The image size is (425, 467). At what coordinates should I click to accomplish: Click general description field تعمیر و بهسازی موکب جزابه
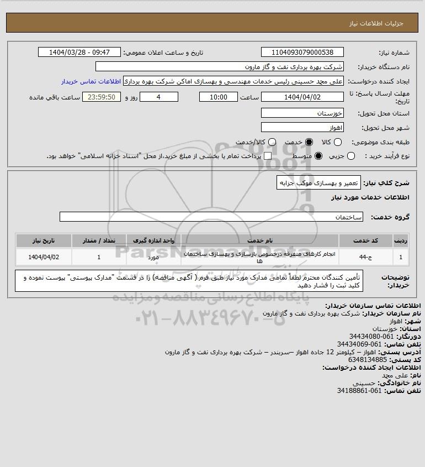pyautogui.click(x=318, y=182)
